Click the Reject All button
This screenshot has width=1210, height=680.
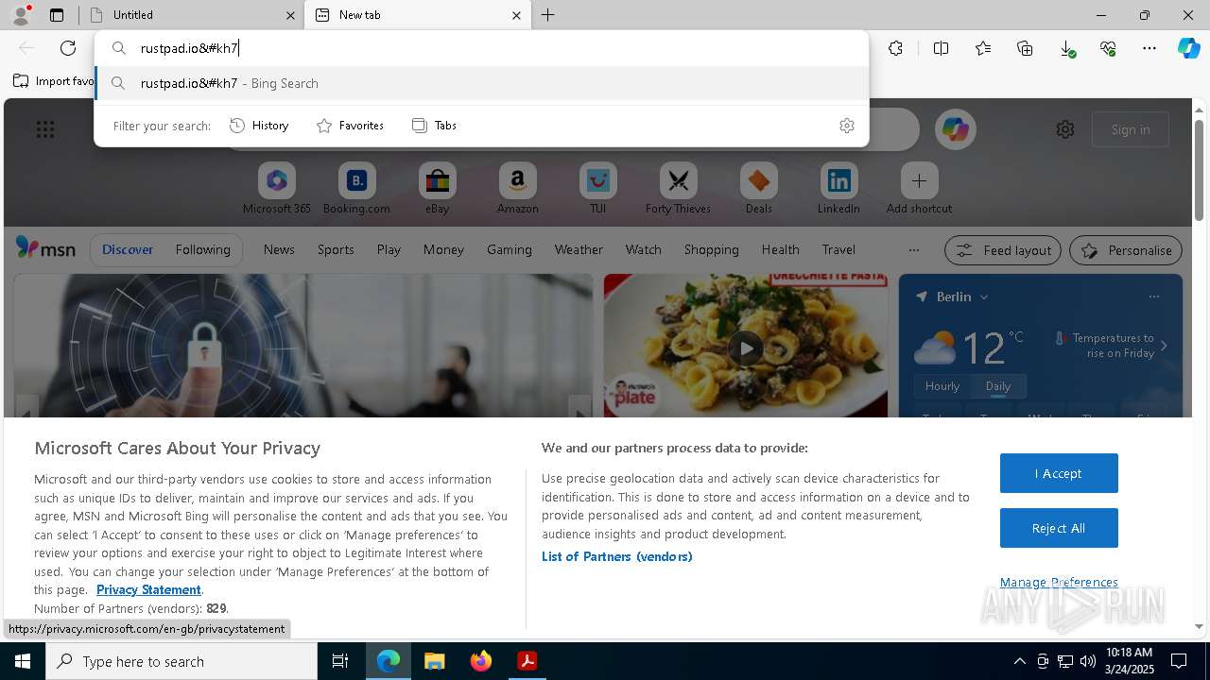coord(1059,528)
